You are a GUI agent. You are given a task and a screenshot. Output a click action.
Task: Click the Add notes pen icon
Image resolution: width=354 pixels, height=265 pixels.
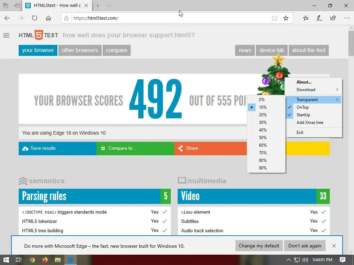[319, 18]
